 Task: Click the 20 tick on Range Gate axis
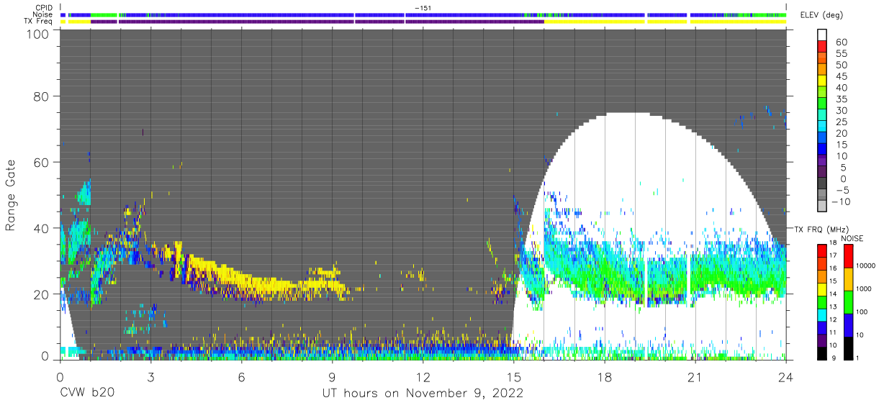(41, 294)
